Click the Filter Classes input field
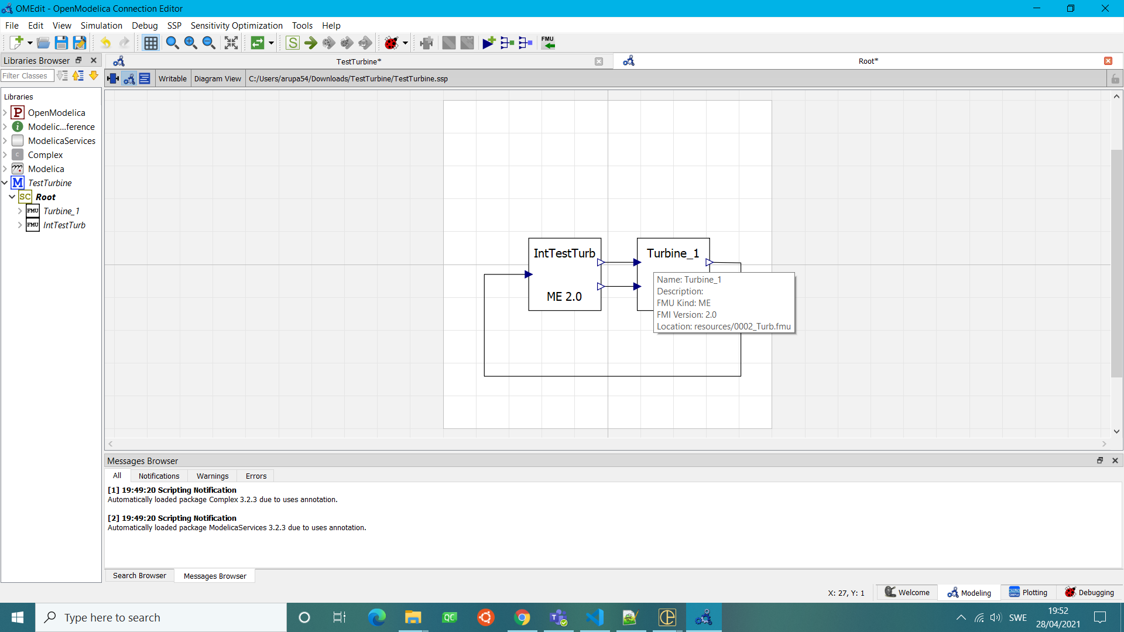The width and height of the screenshot is (1124, 632). pyautogui.click(x=27, y=75)
